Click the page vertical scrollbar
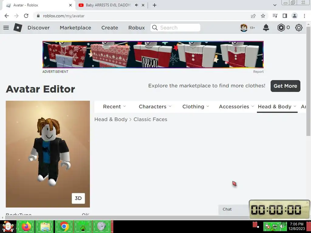Image resolution: width=311 pixels, height=233 pixels. (308, 81)
